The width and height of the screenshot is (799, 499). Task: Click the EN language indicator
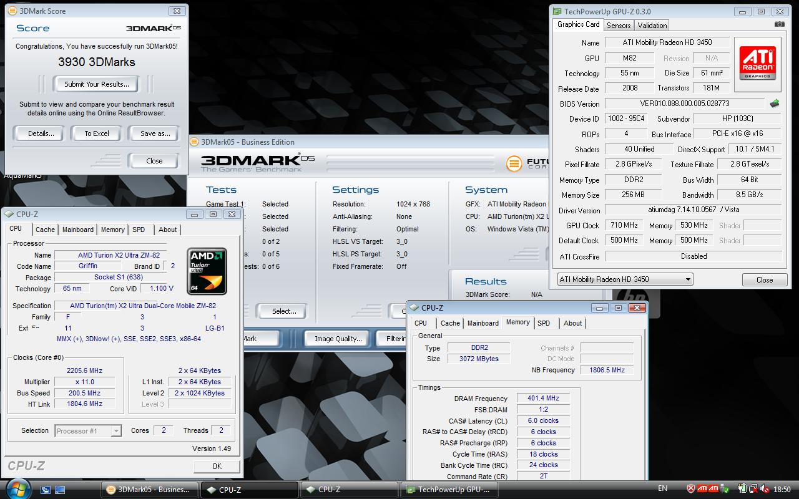pos(663,489)
